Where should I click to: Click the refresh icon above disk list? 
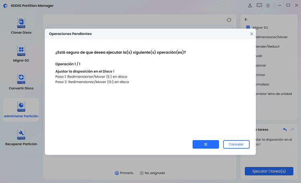click(229, 20)
